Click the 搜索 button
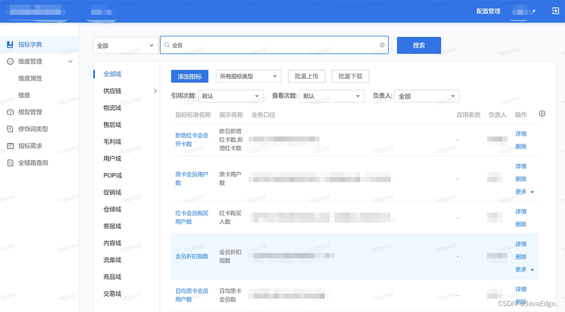Image resolution: width=565 pixels, height=312 pixels. coord(419,45)
